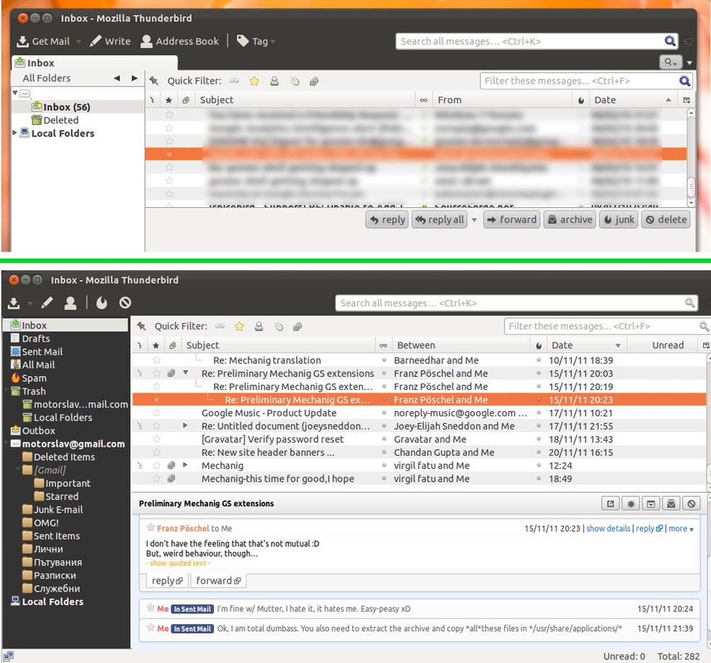711x663 pixels.
Task: Pin the Quick Filter with the thumbtack icon
Action: (142, 326)
